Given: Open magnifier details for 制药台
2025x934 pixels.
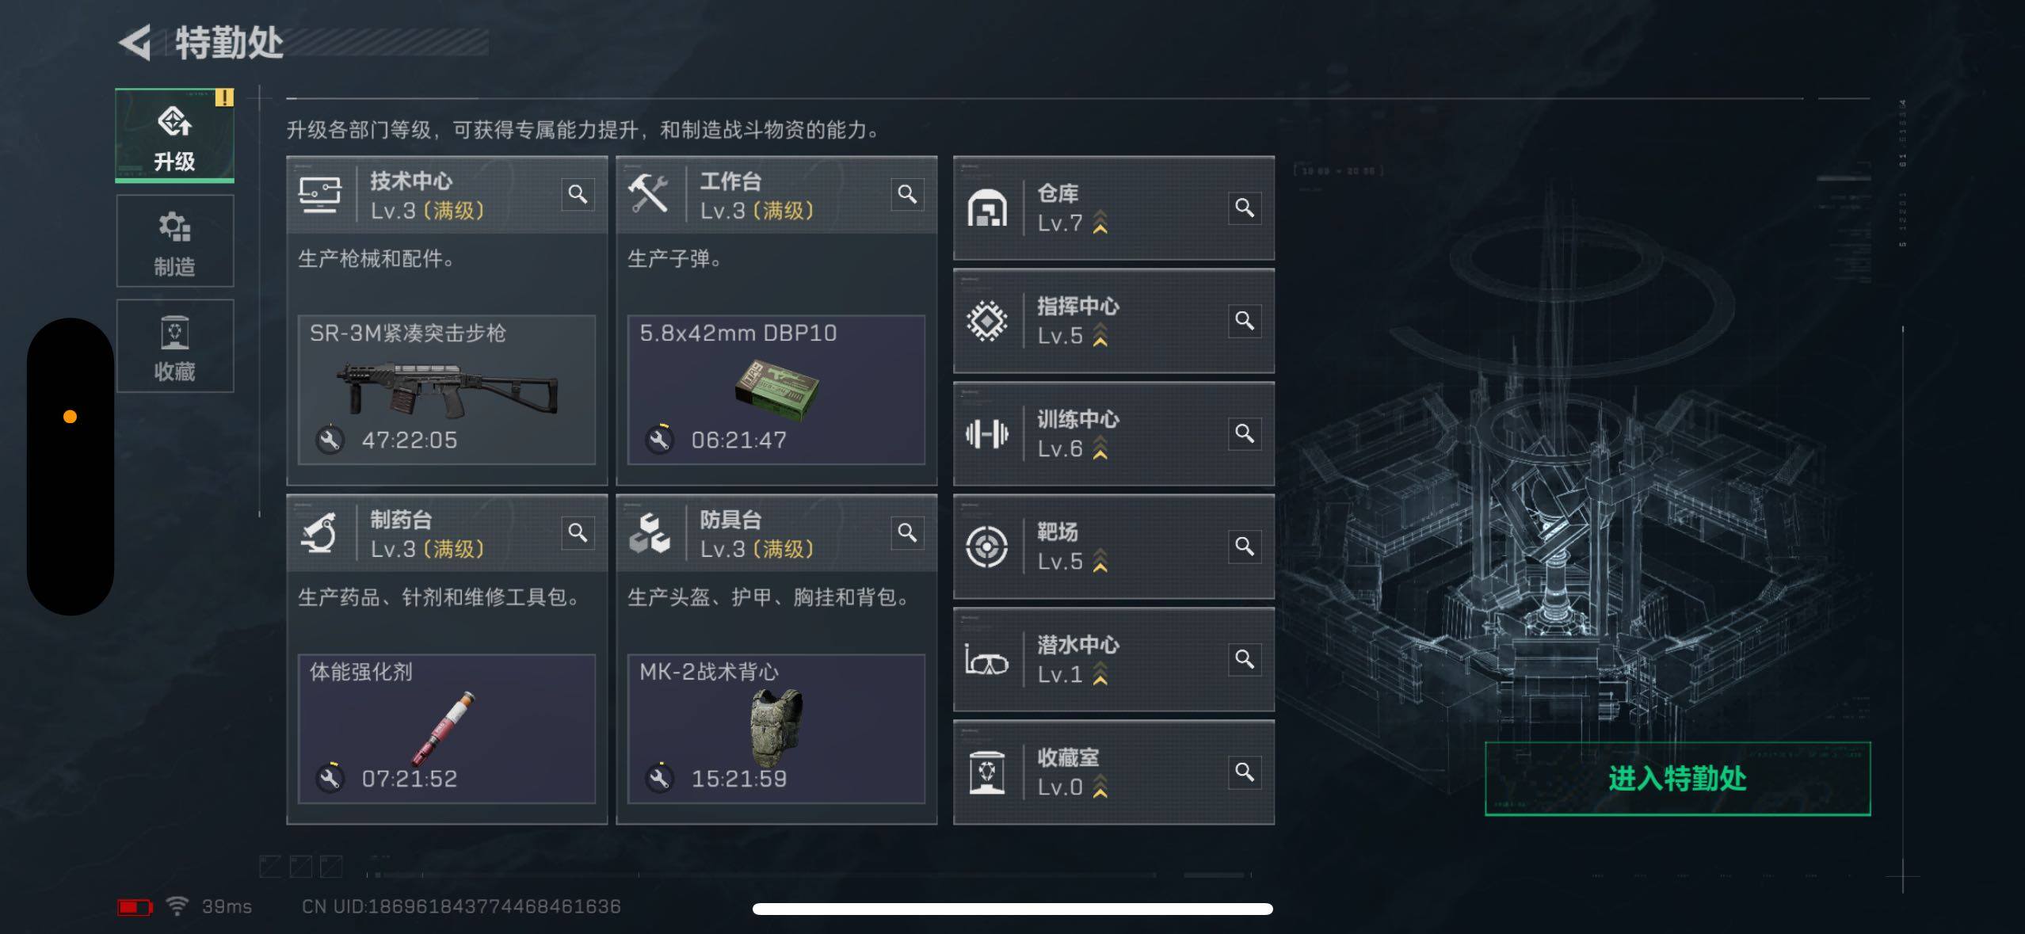Looking at the screenshot, I should point(578,532).
